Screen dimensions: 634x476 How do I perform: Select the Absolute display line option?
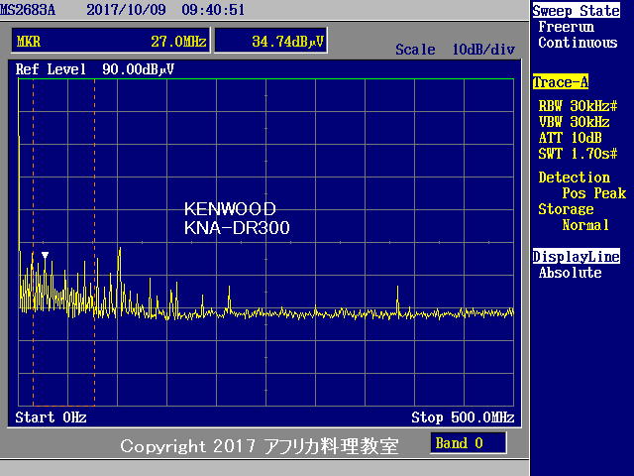(571, 273)
